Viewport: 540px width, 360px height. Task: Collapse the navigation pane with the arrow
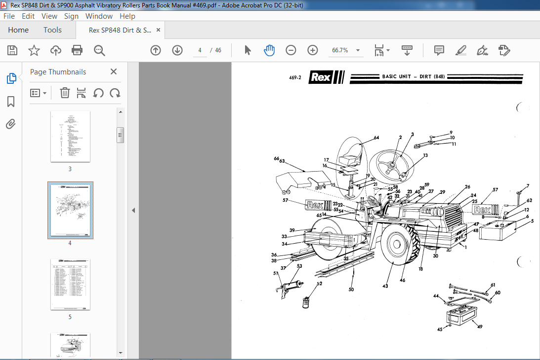tap(133, 211)
